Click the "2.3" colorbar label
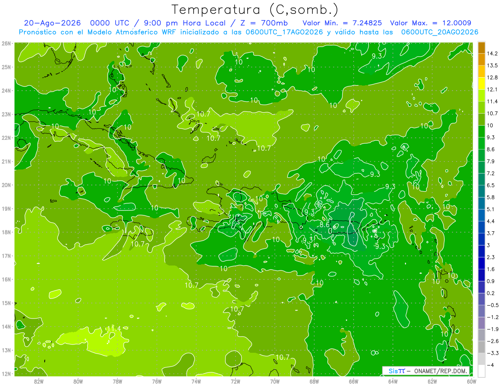The image size is (501, 387). (x=491, y=257)
